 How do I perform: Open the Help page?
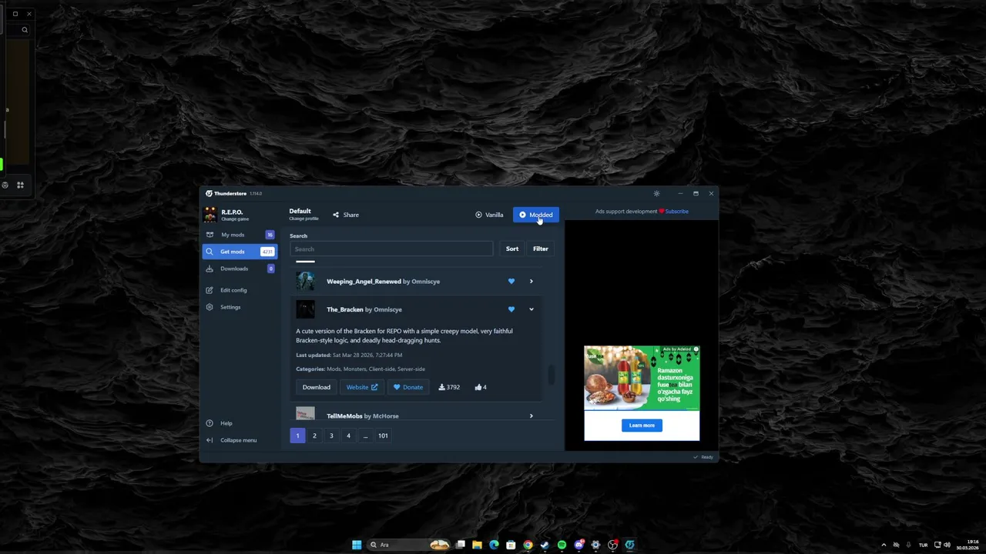(x=226, y=423)
